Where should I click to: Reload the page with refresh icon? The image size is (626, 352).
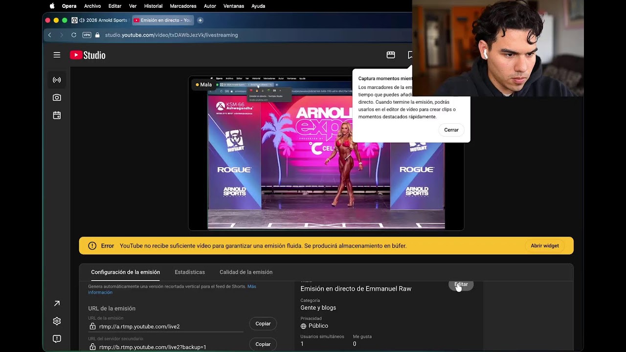click(74, 35)
